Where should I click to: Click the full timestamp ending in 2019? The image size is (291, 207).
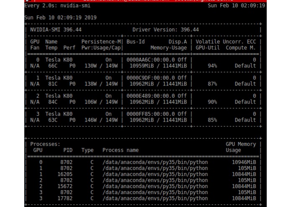pyautogui.click(x=60, y=18)
